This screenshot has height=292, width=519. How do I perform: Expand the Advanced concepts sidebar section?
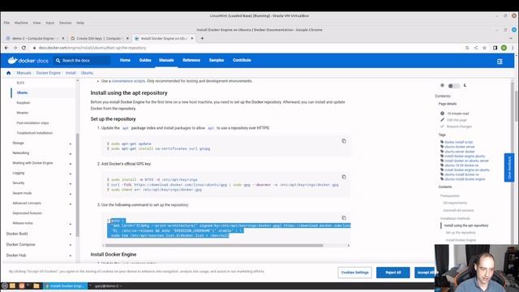71,204
